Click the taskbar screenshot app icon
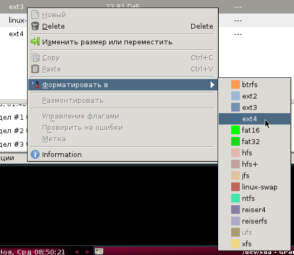 [x=99, y=251]
